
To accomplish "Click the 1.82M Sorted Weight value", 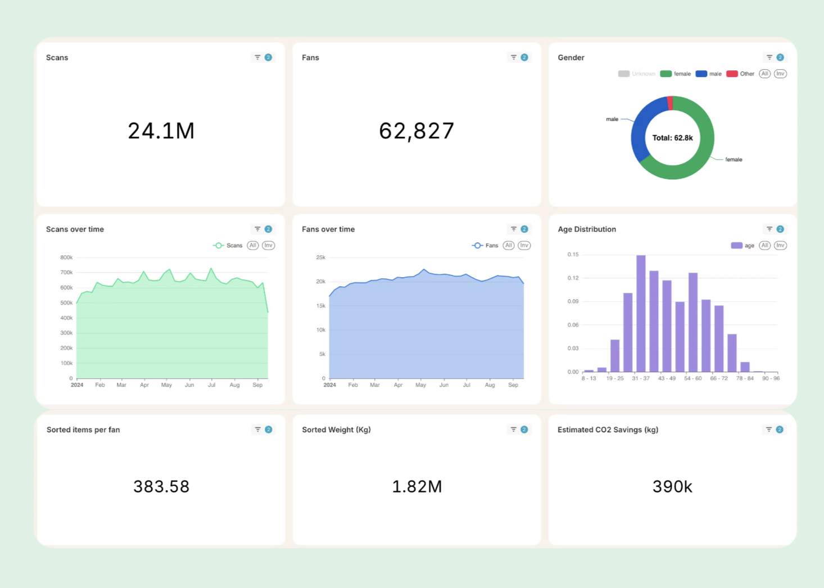I will [x=417, y=486].
